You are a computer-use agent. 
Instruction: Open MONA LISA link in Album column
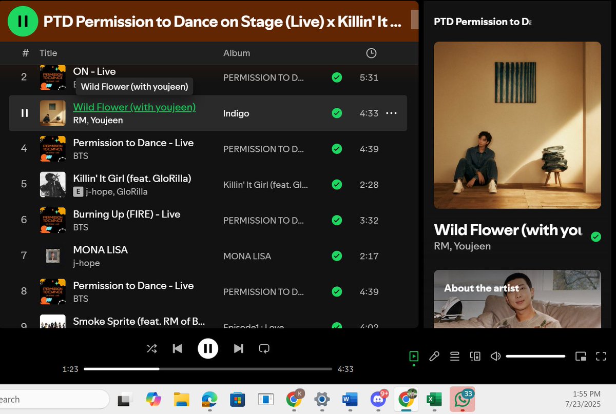(247, 256)
